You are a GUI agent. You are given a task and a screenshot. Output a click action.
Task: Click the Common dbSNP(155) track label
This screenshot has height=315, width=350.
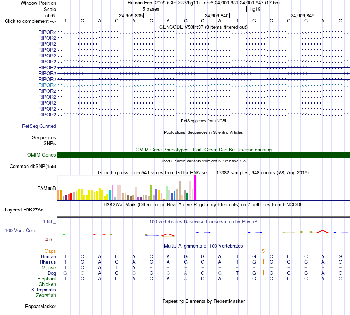[x=33, y=166]
